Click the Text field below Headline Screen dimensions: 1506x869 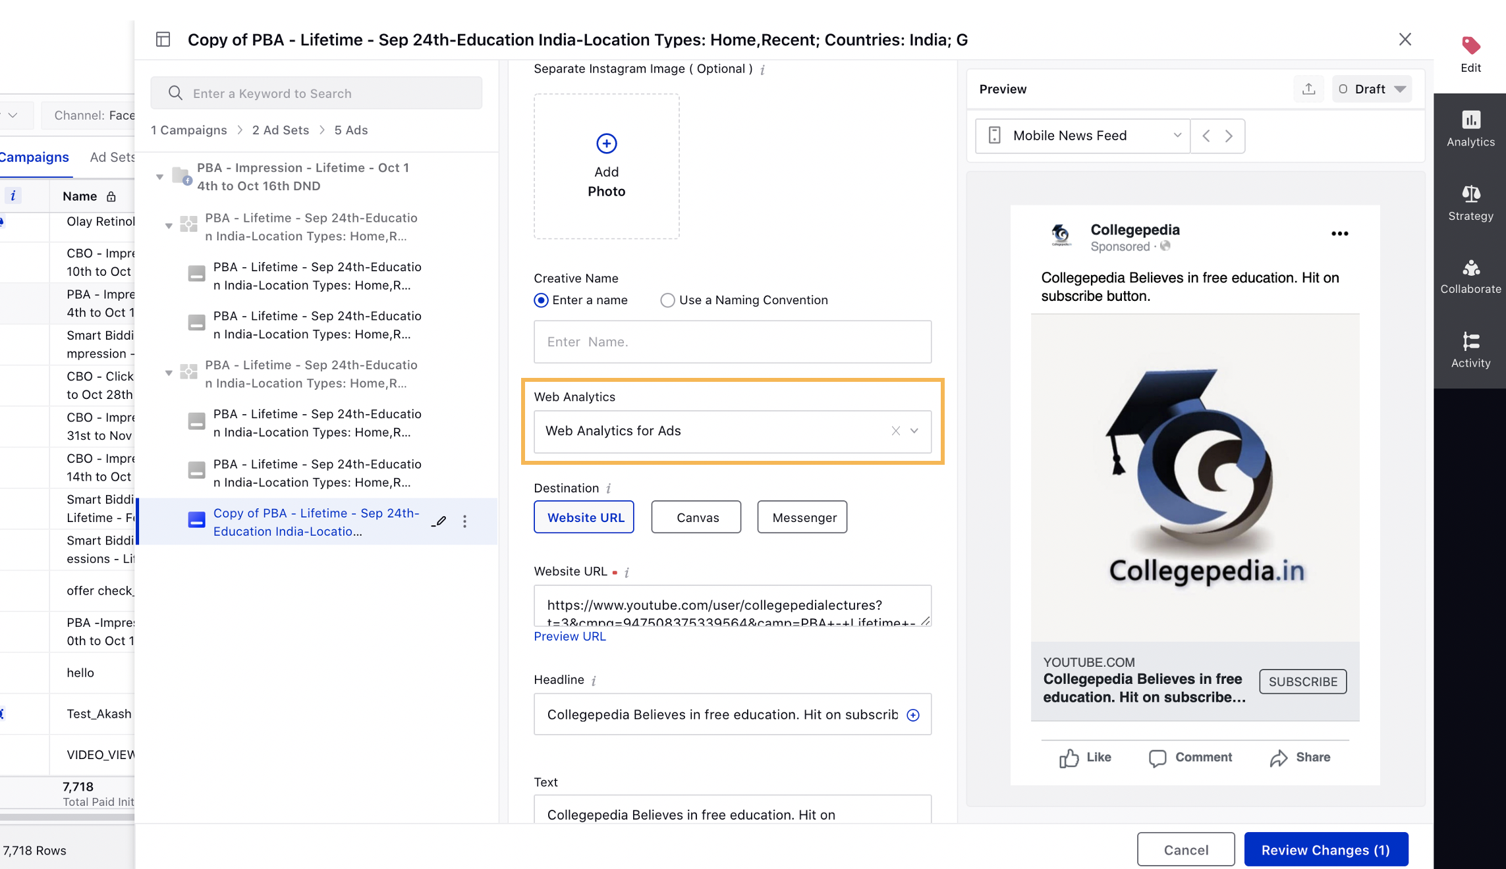[x=733, y=810]
